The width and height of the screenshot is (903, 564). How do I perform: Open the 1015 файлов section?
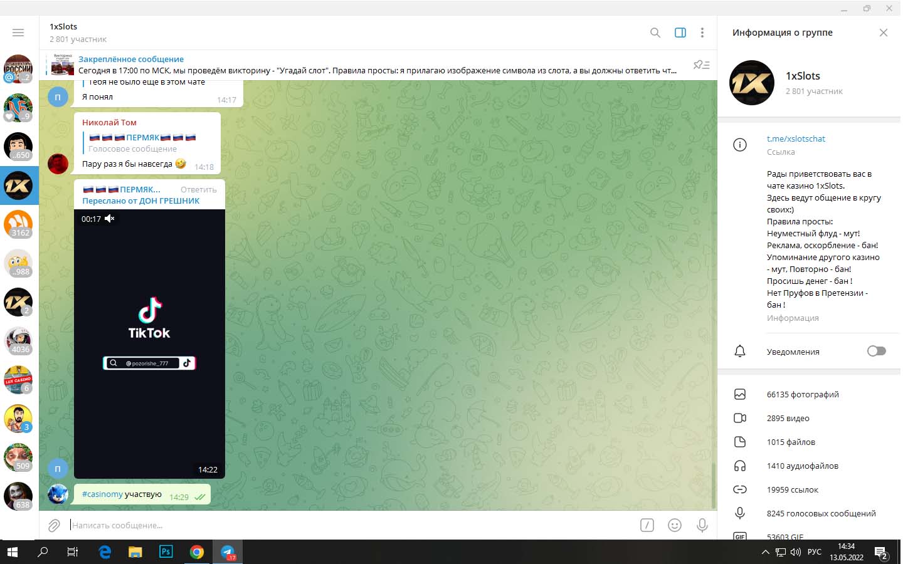(x=791, y=442)
